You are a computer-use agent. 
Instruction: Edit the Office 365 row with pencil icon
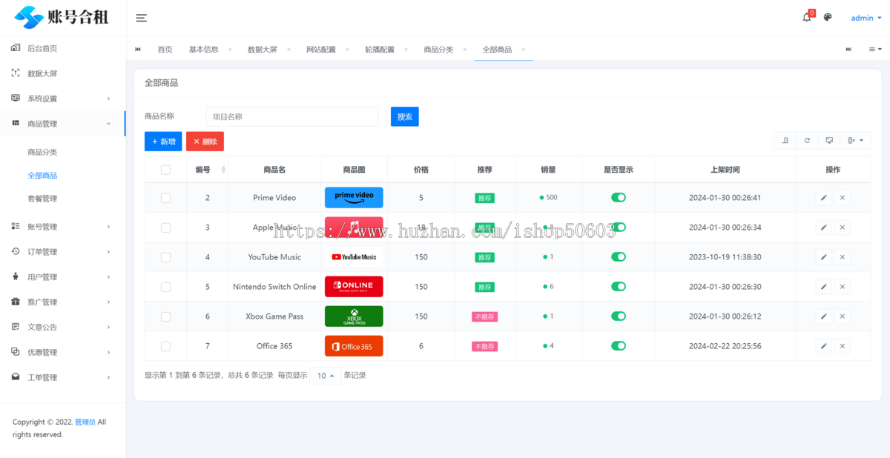pyautogui.click(x=823, y=346)
